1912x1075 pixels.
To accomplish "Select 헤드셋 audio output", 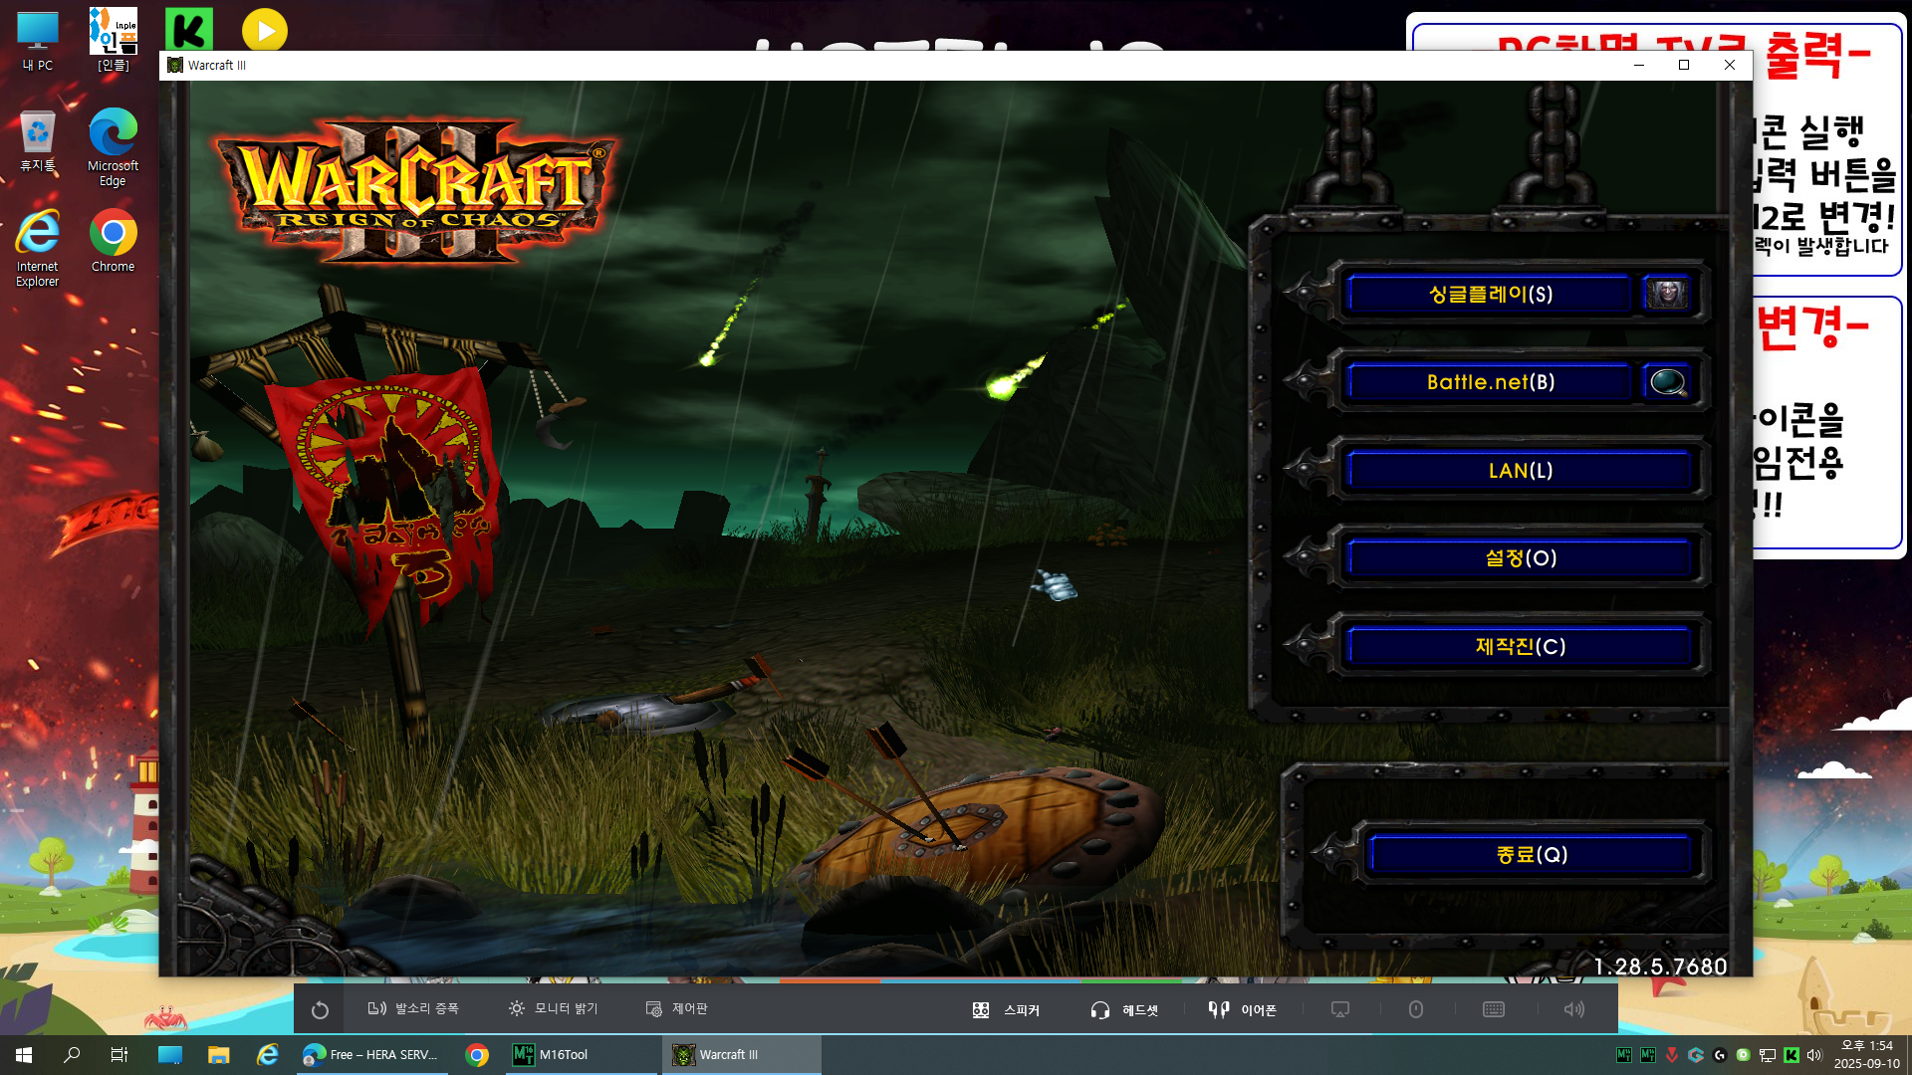I will 1124,1010.
